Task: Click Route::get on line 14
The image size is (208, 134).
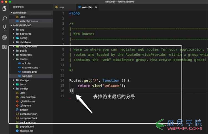Action: (80, 80)
